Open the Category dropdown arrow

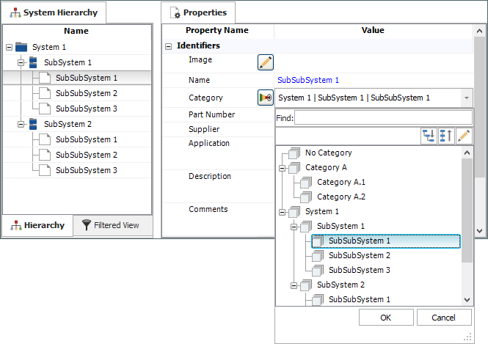pos(466,98)
